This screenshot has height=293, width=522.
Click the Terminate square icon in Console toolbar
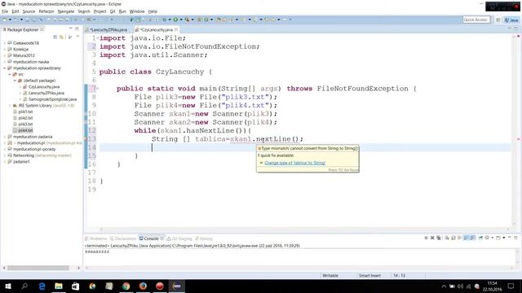click(x=426, y=238)
